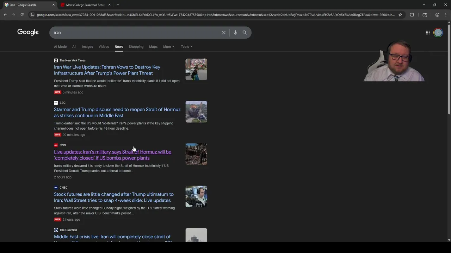451x253 pixels.
Task: Open the Iran War Live Updates headline
Action: point(107,70)
